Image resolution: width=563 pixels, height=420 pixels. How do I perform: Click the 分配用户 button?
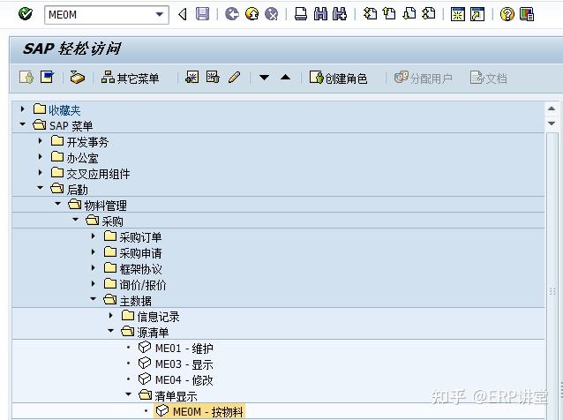[x=424, y=78]
